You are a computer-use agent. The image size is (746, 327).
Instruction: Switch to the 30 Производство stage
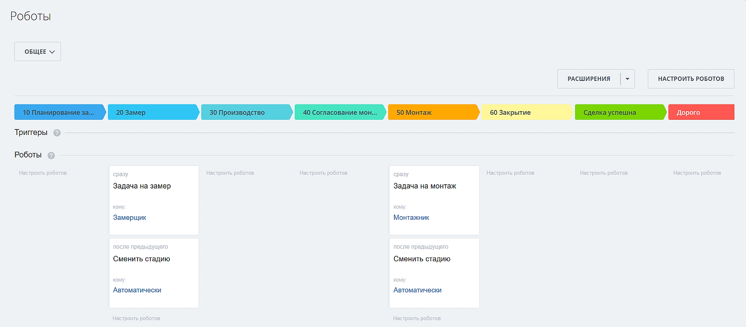click(x=246, y=112)
